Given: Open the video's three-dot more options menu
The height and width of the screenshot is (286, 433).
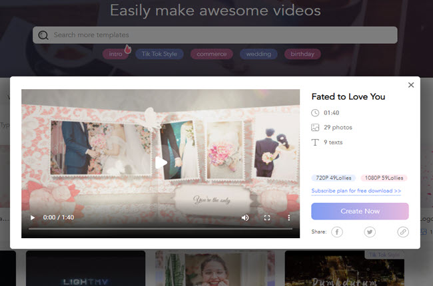Looking at the screenshot, I should point(289,217).
